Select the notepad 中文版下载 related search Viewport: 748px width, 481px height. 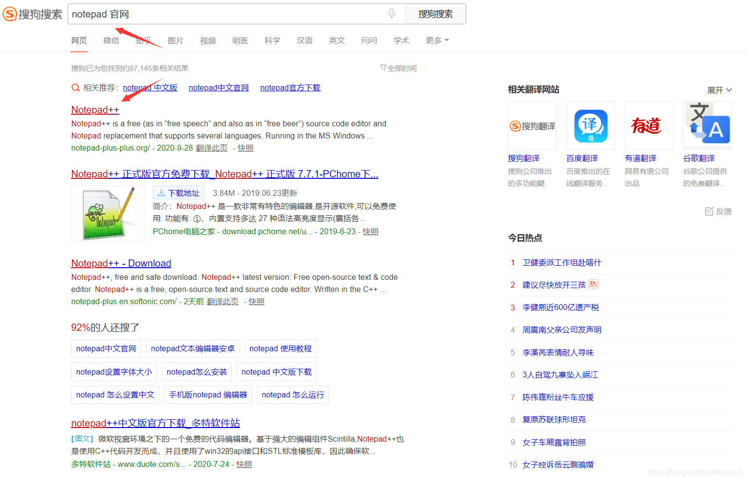click(276, 372)
